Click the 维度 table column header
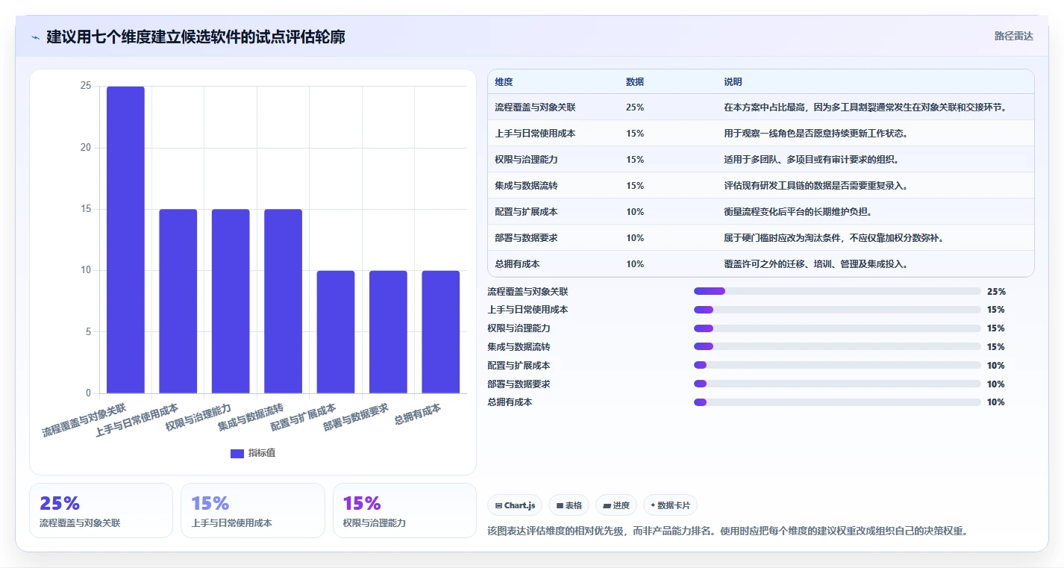 pos(504,82)
